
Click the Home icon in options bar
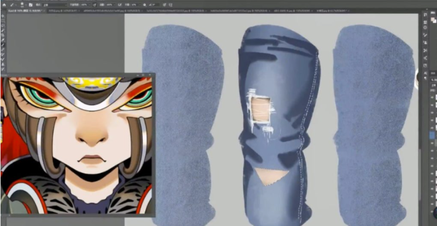coord(4,4)
